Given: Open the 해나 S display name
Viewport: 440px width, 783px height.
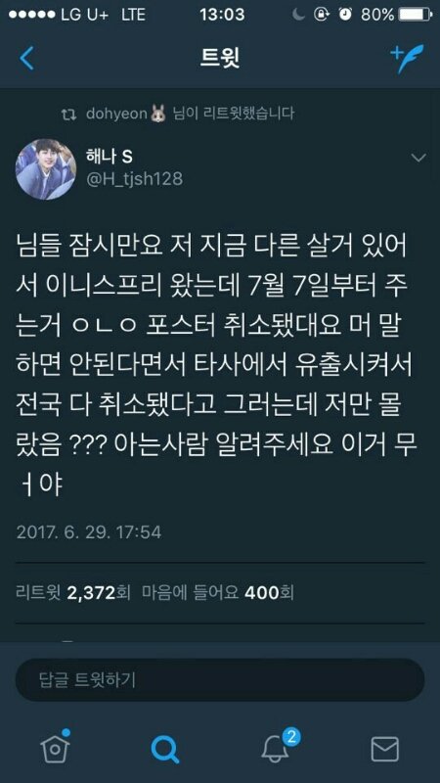Looking at the screenshot, I should [110, 158].
